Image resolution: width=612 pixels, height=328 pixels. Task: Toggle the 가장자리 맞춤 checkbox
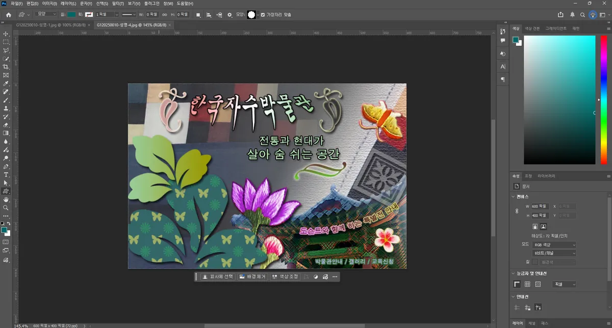[x=263, y=15]
